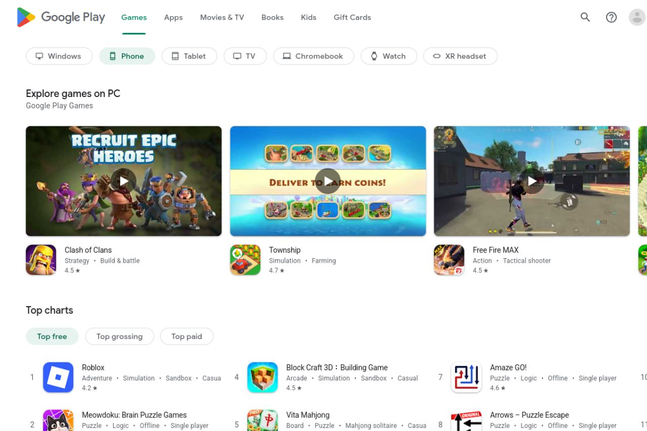Screen dimensions: 647x431
Task: Open the Vita Mahjong app icon
Action: point(262,420)
